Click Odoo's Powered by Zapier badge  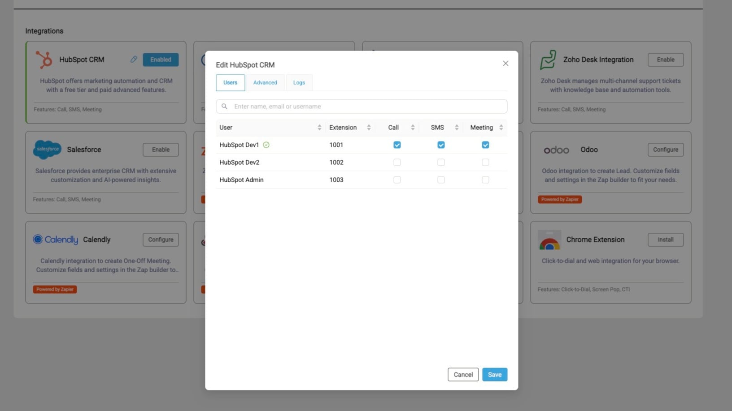pos(560,199)
